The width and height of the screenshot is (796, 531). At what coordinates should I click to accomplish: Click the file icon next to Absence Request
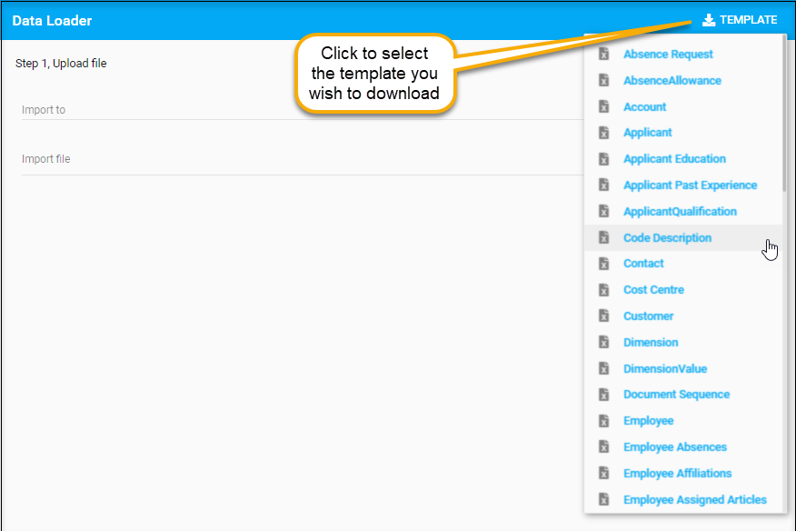pyautogui.click(x=603, y=55)
